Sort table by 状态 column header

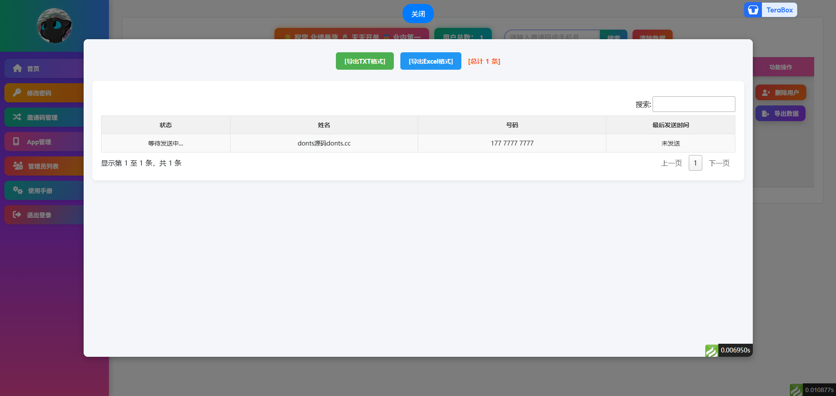click(166, 125)
